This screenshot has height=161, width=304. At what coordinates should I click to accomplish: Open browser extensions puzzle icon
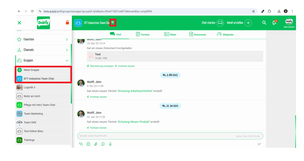(269, 11)
